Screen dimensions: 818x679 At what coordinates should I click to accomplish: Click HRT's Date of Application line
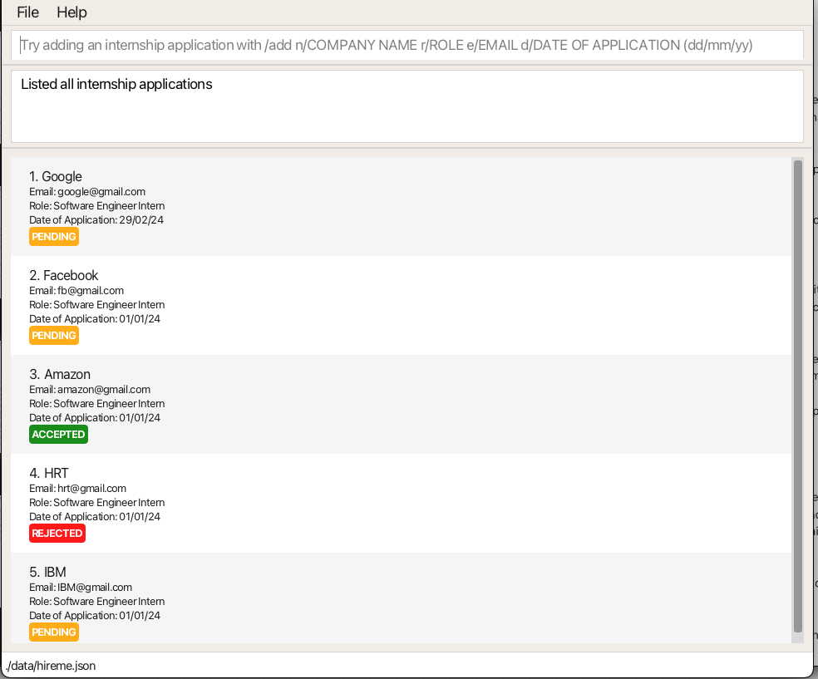(x=95, y=517)
